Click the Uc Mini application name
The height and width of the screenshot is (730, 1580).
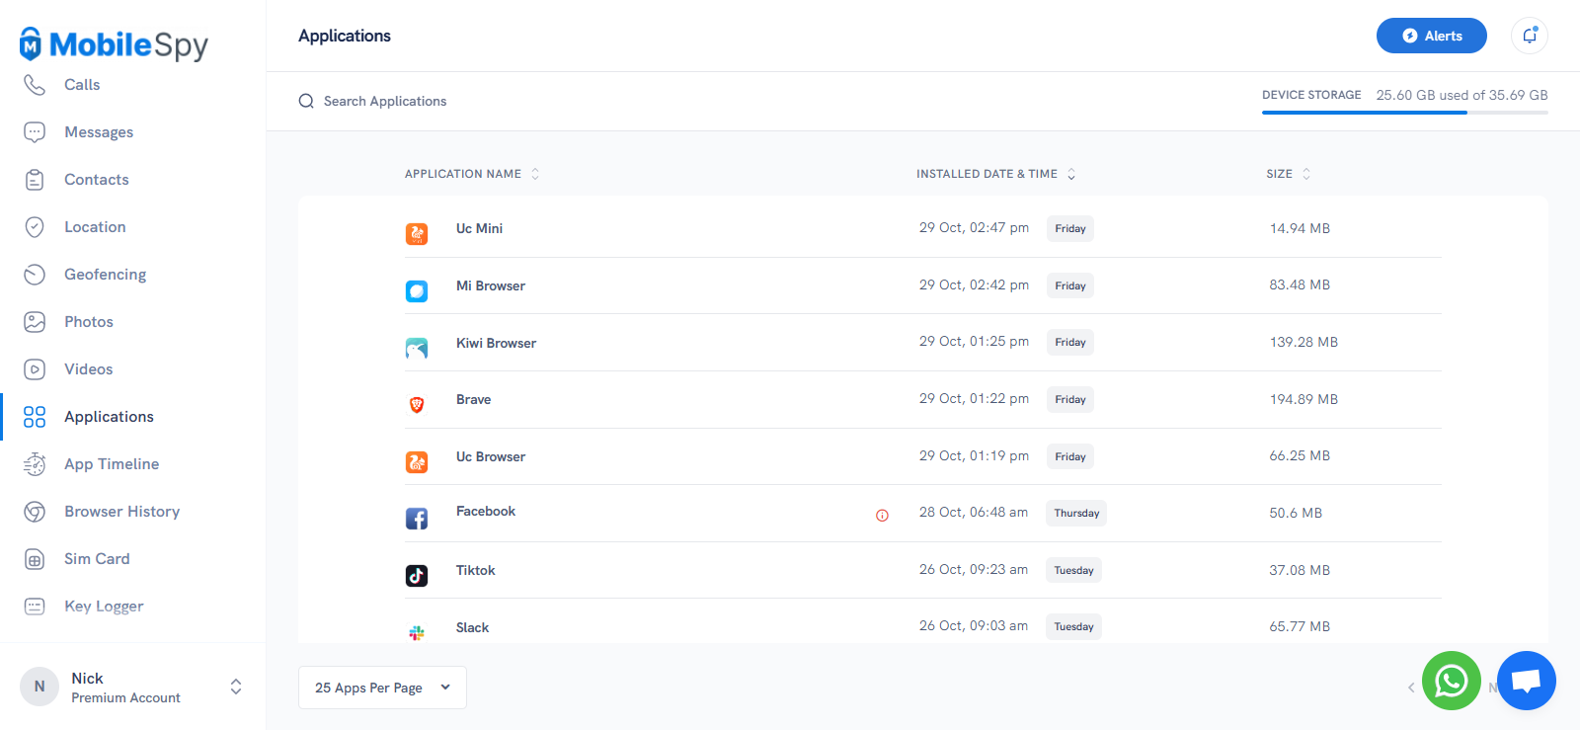click(x=479, y=228)
